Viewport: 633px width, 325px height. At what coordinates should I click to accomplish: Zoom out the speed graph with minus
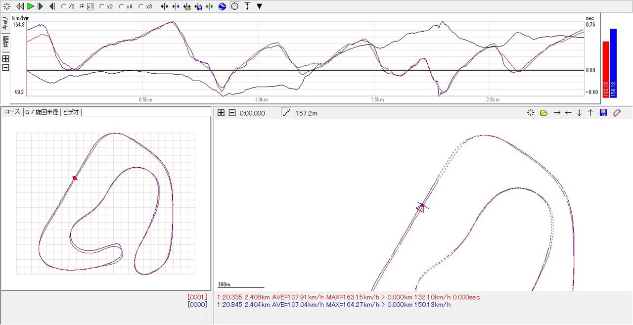click(x=6, y=67)
